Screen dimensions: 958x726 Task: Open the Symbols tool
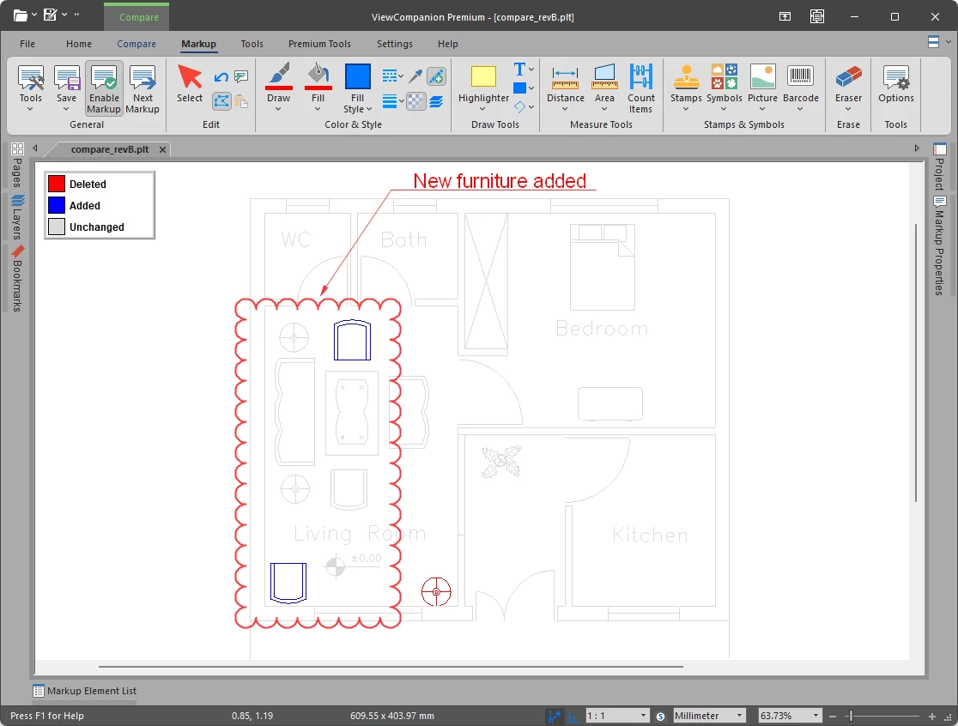(x=724, y=83)
